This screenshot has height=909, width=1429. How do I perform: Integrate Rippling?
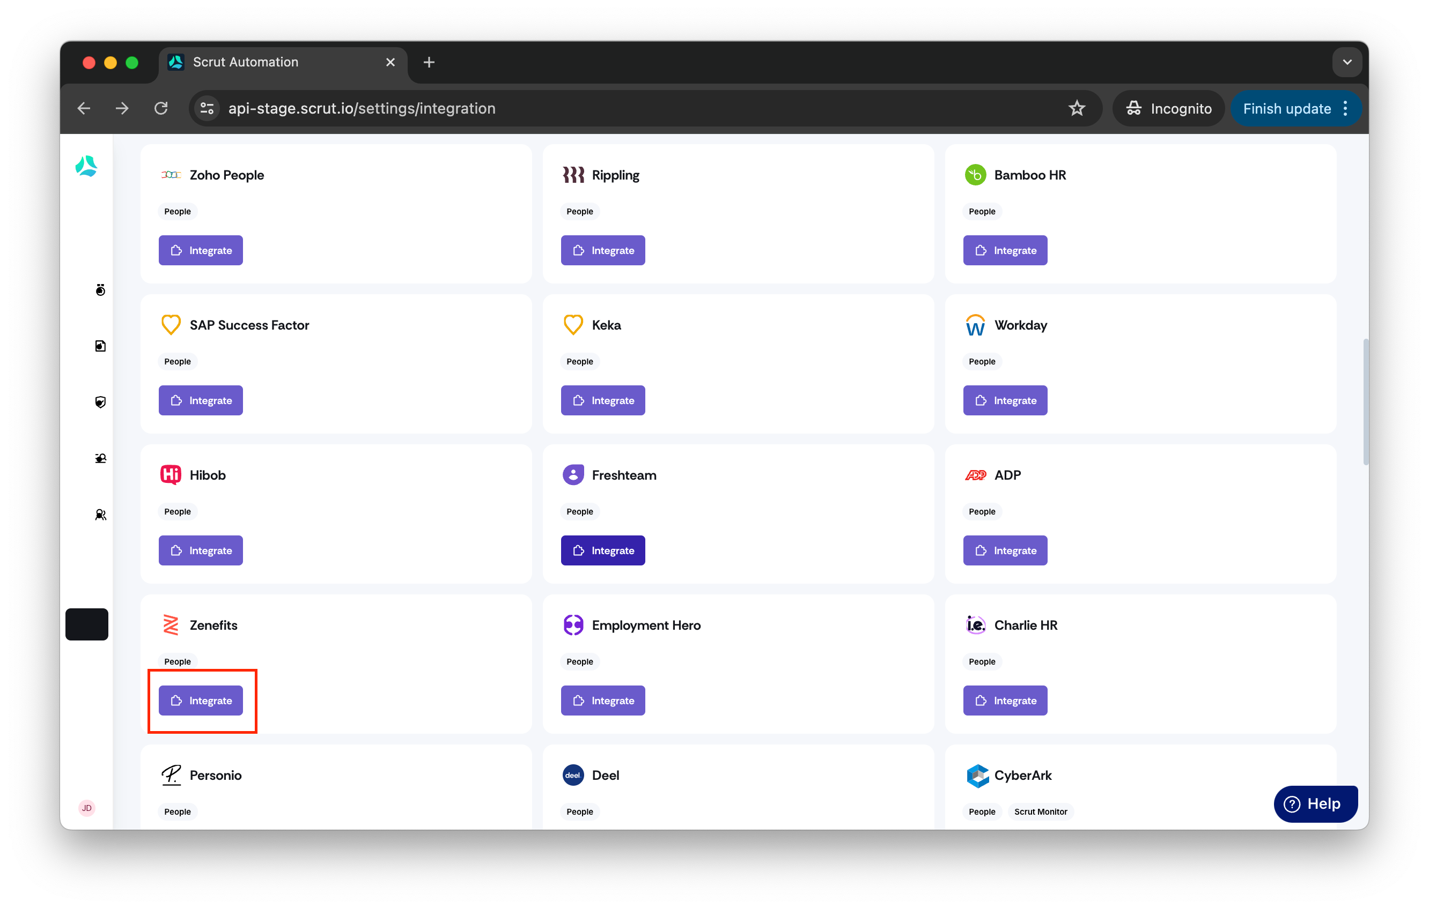tap(603, 250)
